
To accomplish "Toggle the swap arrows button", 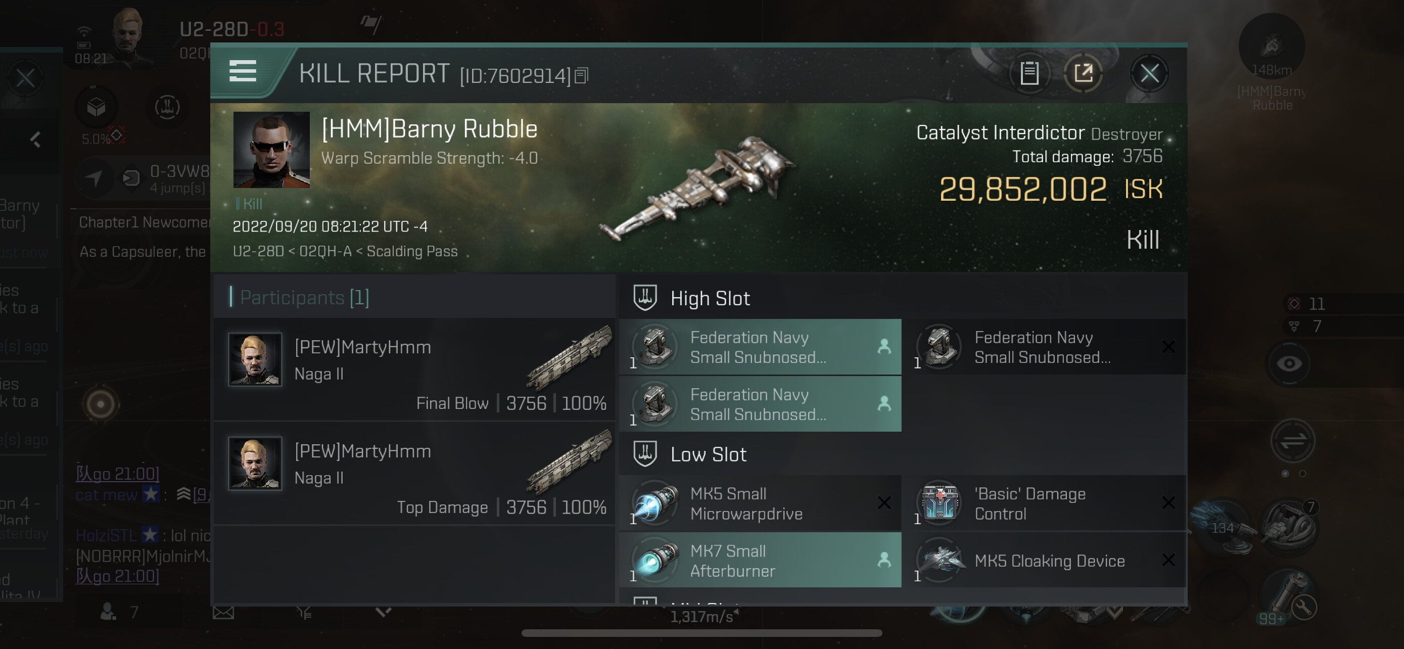I will [x=1292, y=440].
